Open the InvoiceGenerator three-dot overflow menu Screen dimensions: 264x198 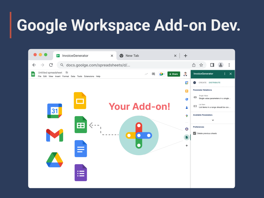click(x=225, y=74)
